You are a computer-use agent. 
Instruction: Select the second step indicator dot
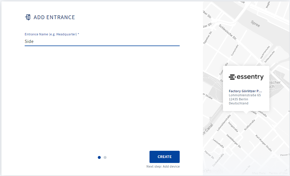click(105, 157)
